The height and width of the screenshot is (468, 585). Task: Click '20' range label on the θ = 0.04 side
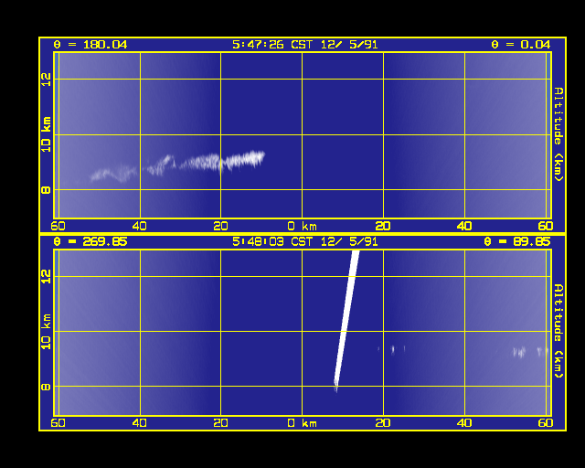[x=383, y=226]
